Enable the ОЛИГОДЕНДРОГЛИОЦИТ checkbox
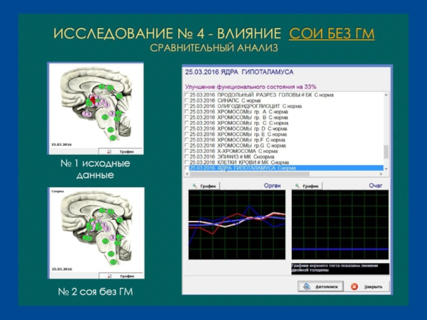This screenshot has height=320, width=427. (x=186, y=106)
